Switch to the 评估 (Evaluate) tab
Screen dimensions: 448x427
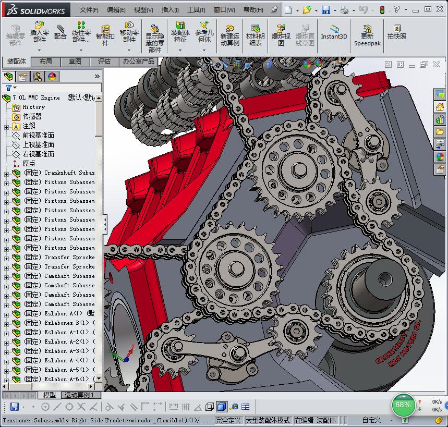[x=104, y=62]
